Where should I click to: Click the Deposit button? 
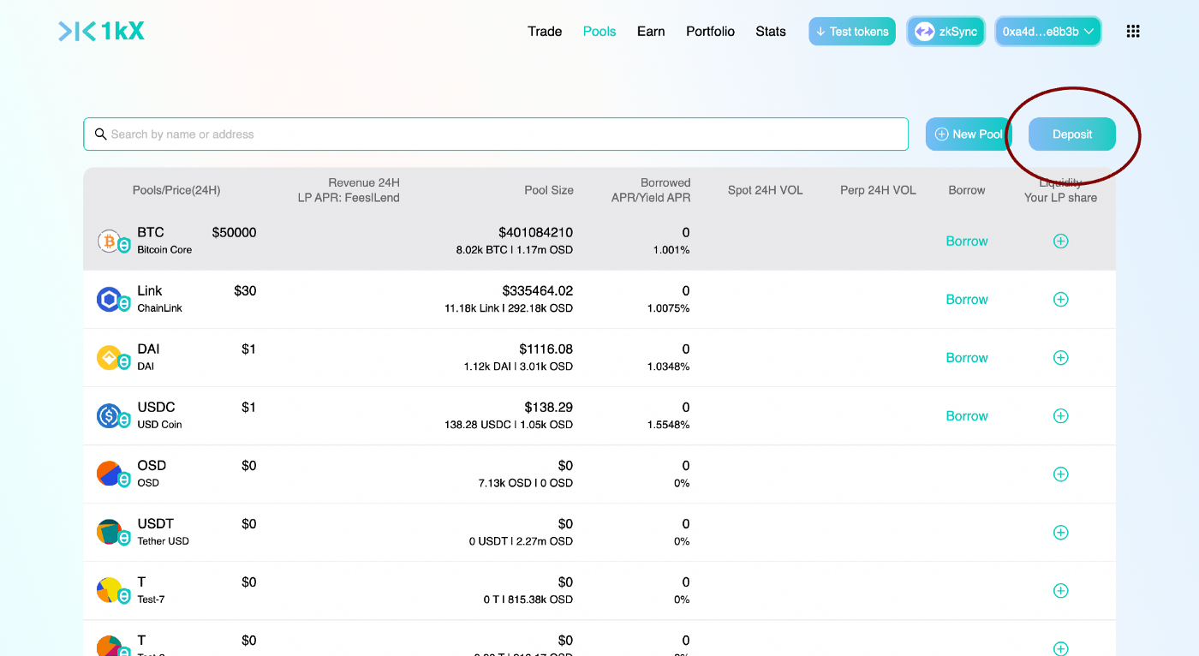[1072, 134]
